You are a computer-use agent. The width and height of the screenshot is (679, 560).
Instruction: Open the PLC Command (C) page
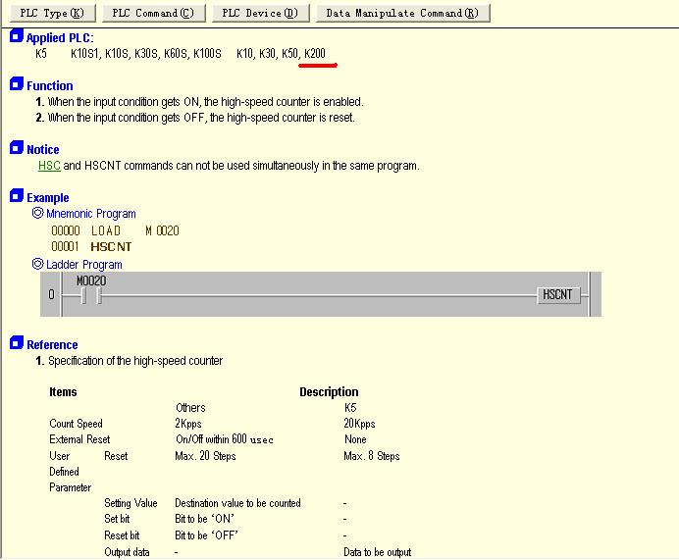[152, 13]
